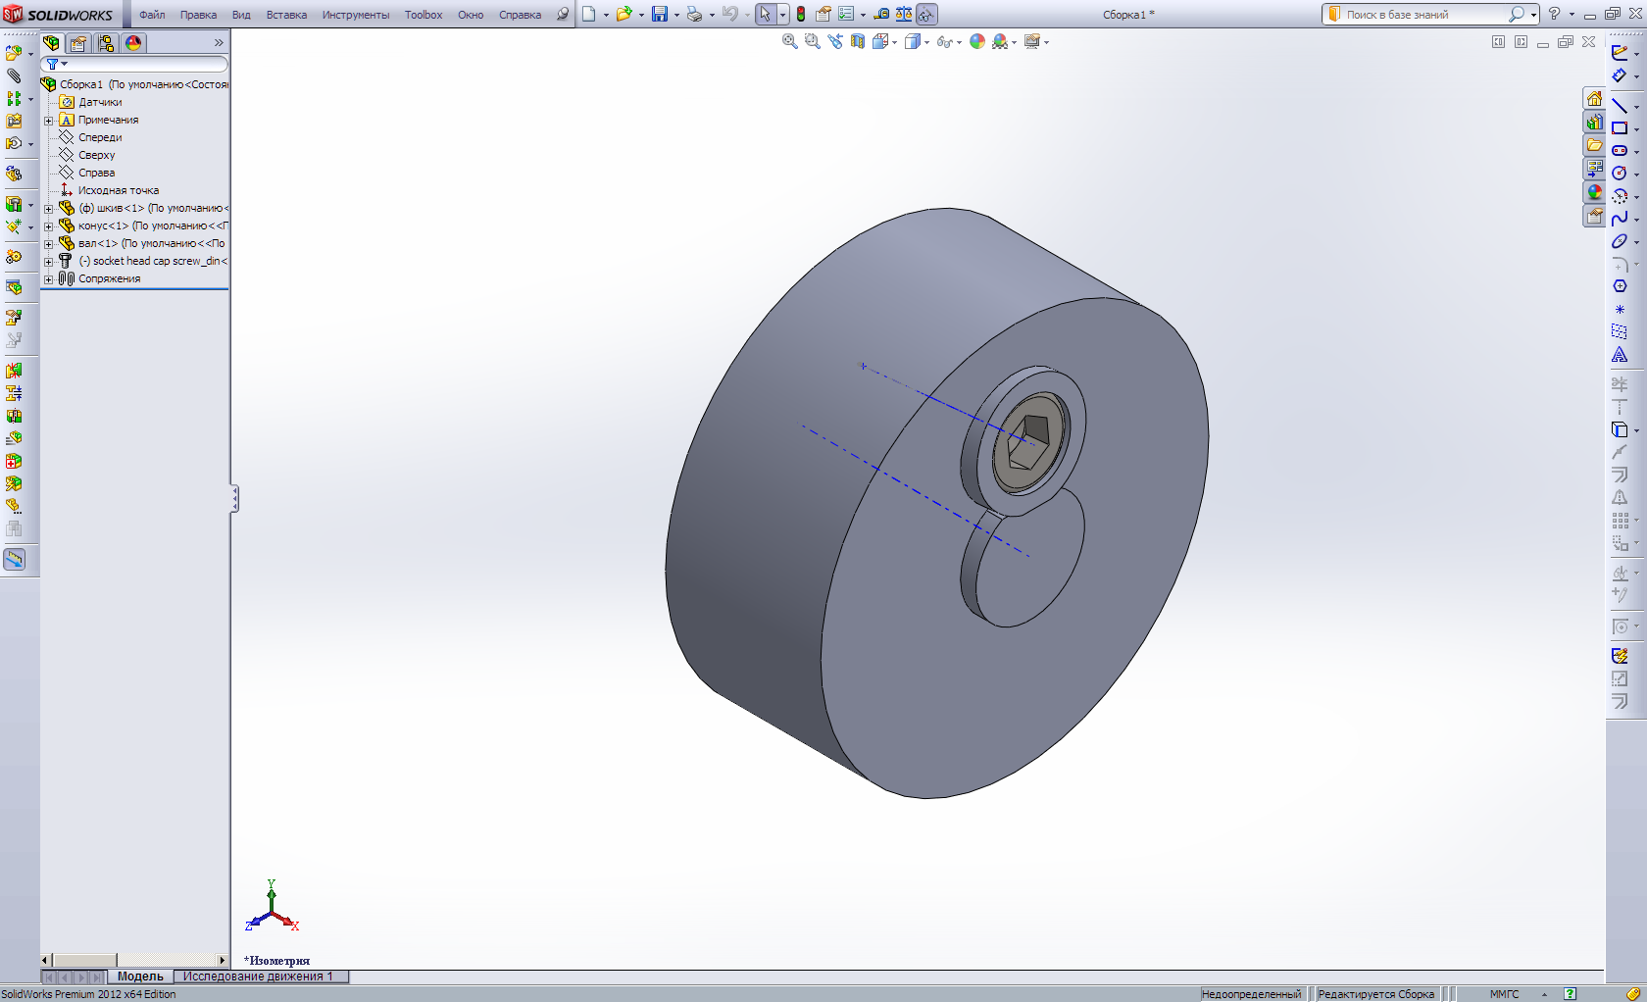
Task: Select the Спереди plane in the tree
Action: coord(100,137)
